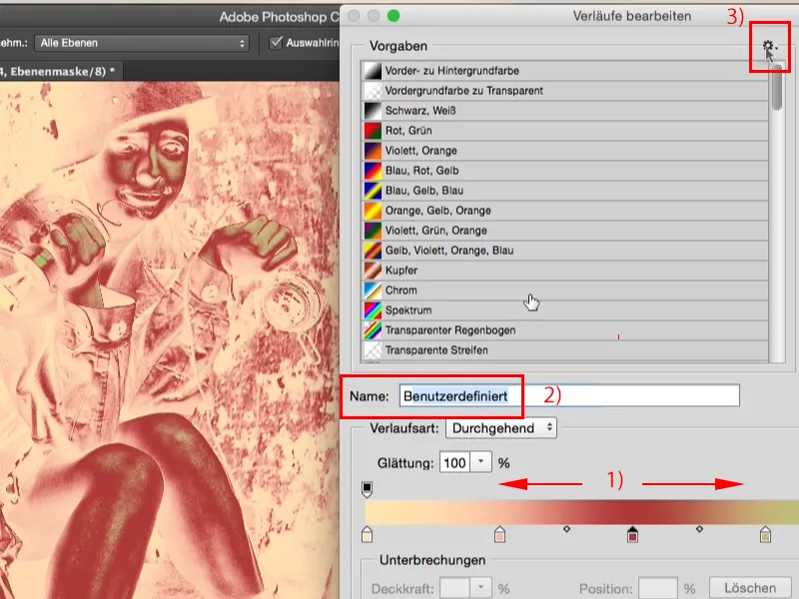Toggle the Auswahlring checkbox in Photoshop toolbar
799x599 pixels.
[x=276, y=43]
